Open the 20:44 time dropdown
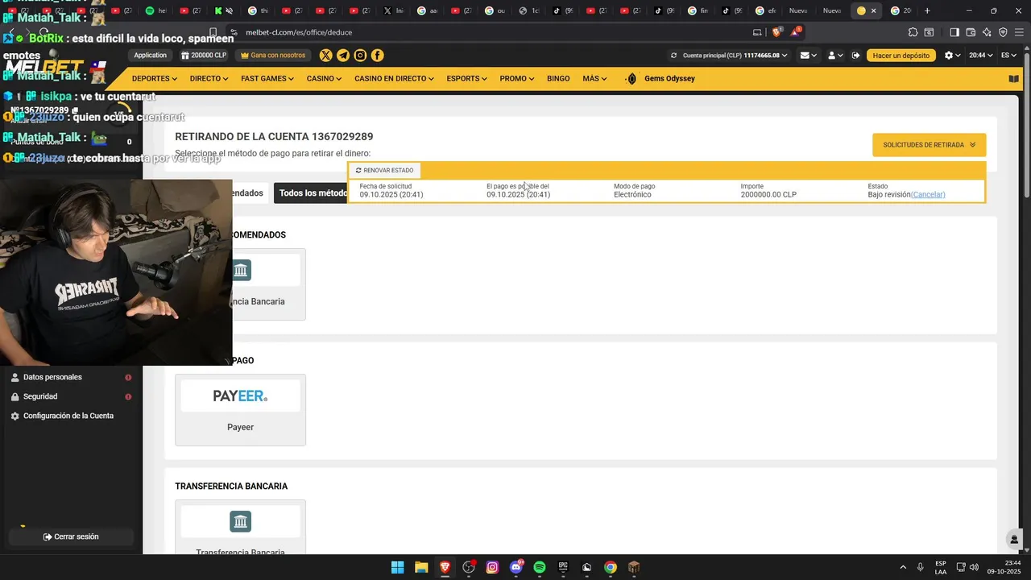 point(981,56)
